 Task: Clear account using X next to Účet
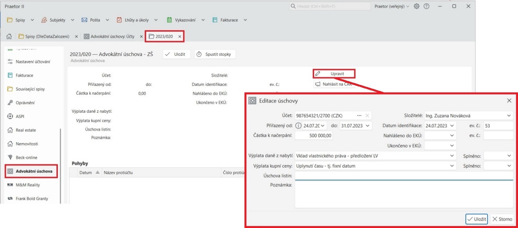(x=367, y=116)
